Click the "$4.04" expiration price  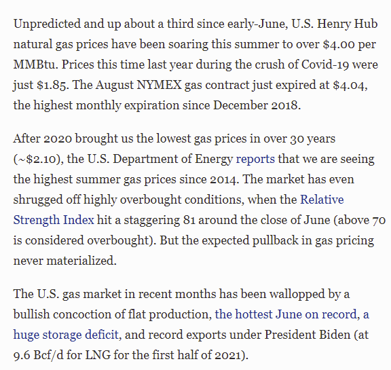(349, 86)
